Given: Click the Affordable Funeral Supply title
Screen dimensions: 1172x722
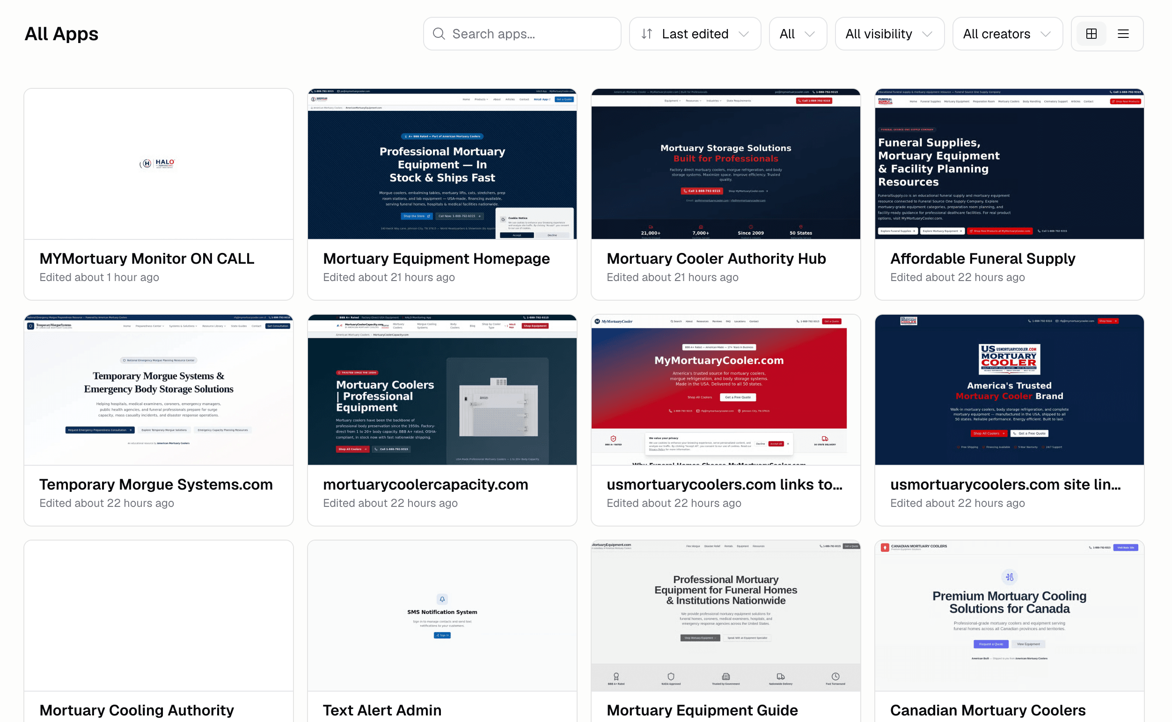Looking at the screenshot, I should (x=983, y=258).
